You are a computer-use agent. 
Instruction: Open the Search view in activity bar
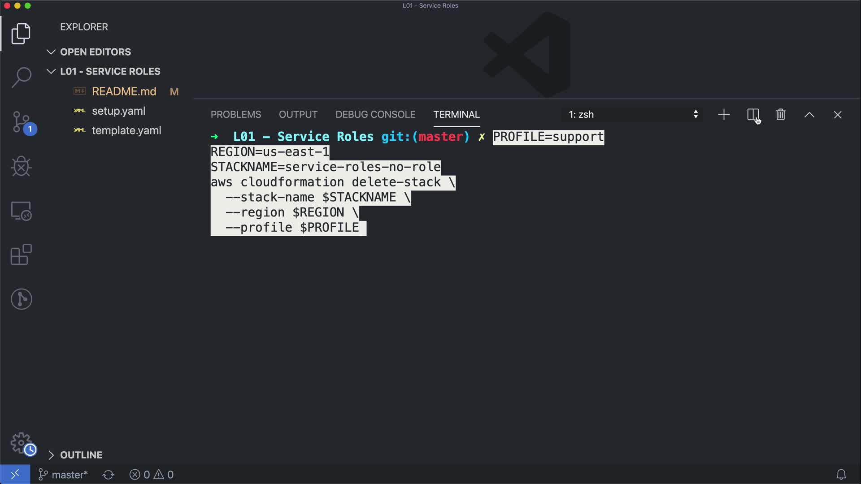coord(21,78)
